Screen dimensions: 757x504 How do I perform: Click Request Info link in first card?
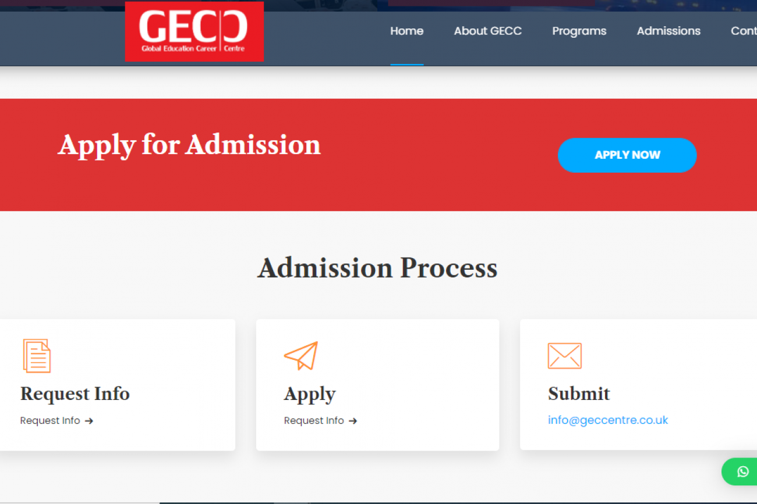tap(50, 421)
